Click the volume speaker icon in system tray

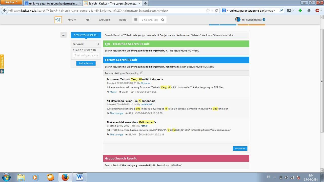pyautogui.click(x=286, y=177)
